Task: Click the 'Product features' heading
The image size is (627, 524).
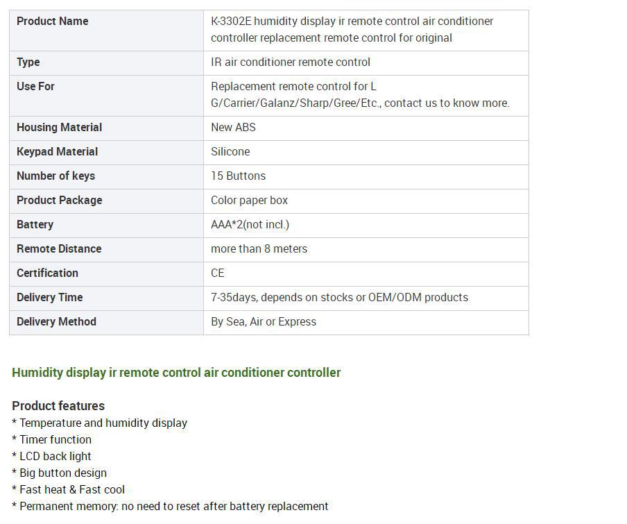Action: (x=58, y=406)
